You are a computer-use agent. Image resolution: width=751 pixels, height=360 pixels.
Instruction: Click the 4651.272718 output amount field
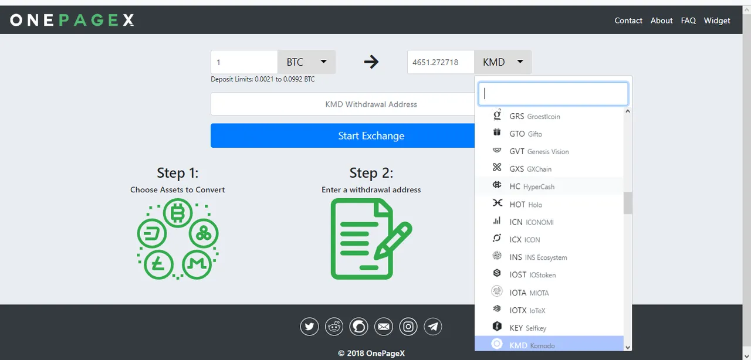pyautogui.click(x=441, y=62)
